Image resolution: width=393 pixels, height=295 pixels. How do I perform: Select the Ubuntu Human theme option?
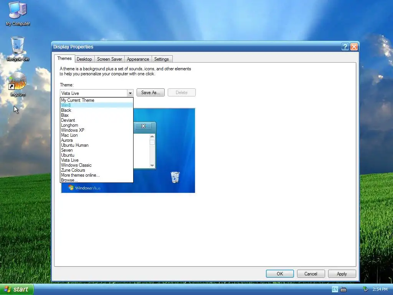click(x=96, y=145)
